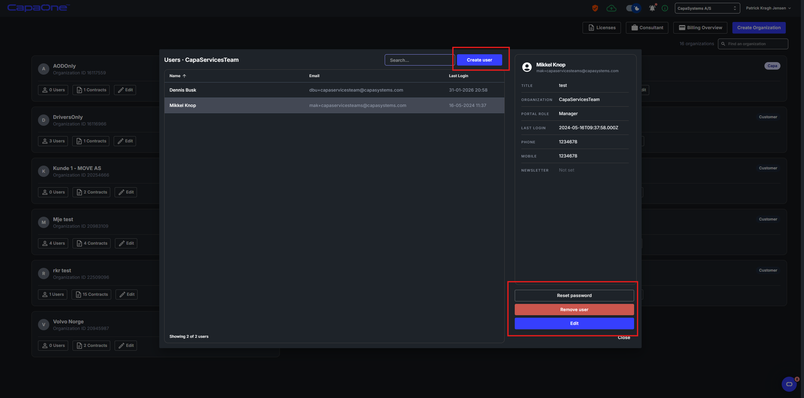Click the Email column header
Image resolution: width=804 pixels, height=398 pixels.
click(314, 76)
